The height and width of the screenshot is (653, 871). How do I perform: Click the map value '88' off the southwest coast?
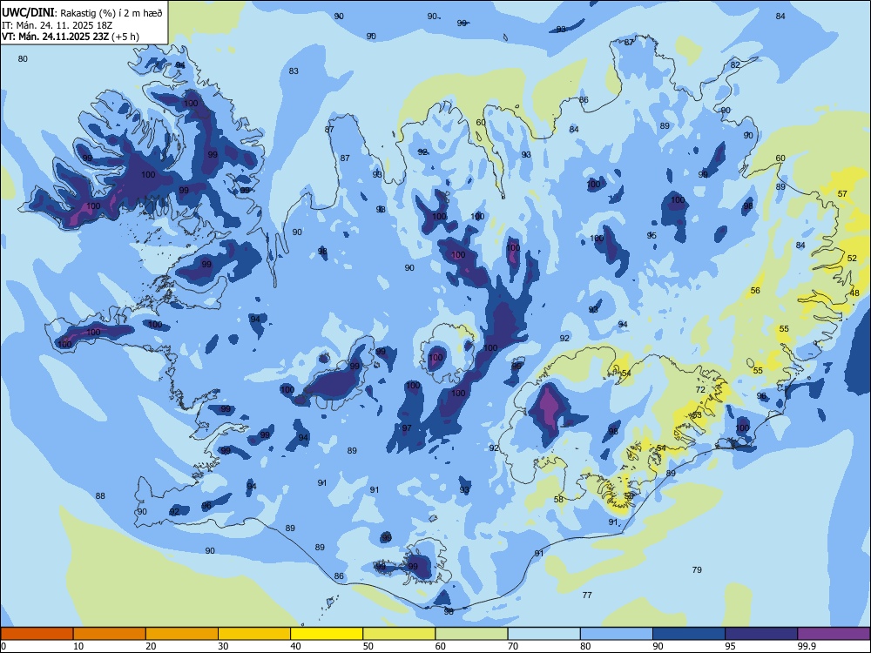(x=100, y=496)
